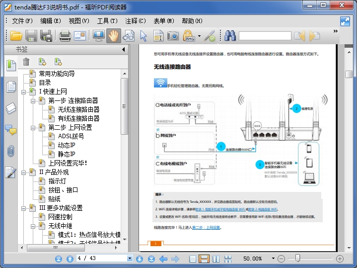The width and height of the screenshot is (357, 268).
Task: Open the 帮助(H) menu
Action: pos(192,21)
